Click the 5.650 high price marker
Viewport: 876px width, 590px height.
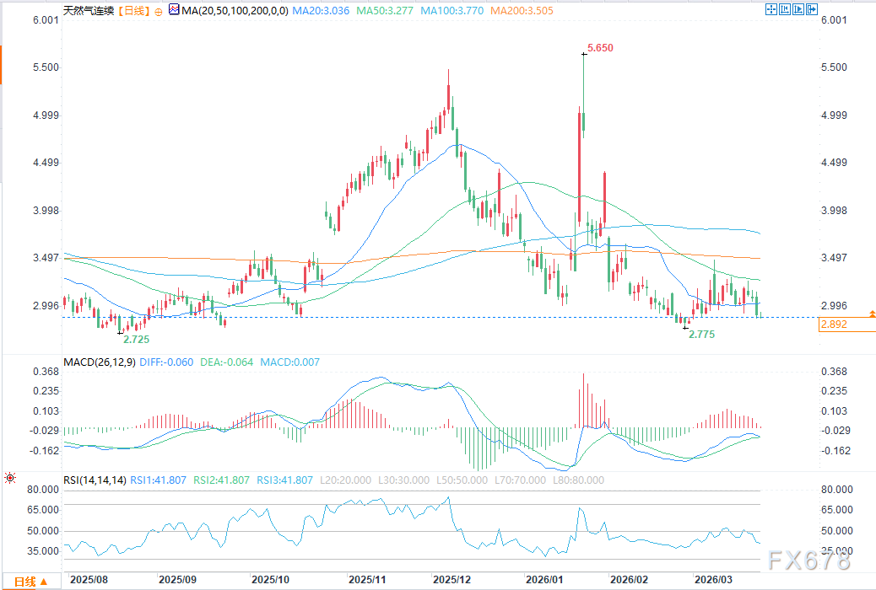coord(599,48)
